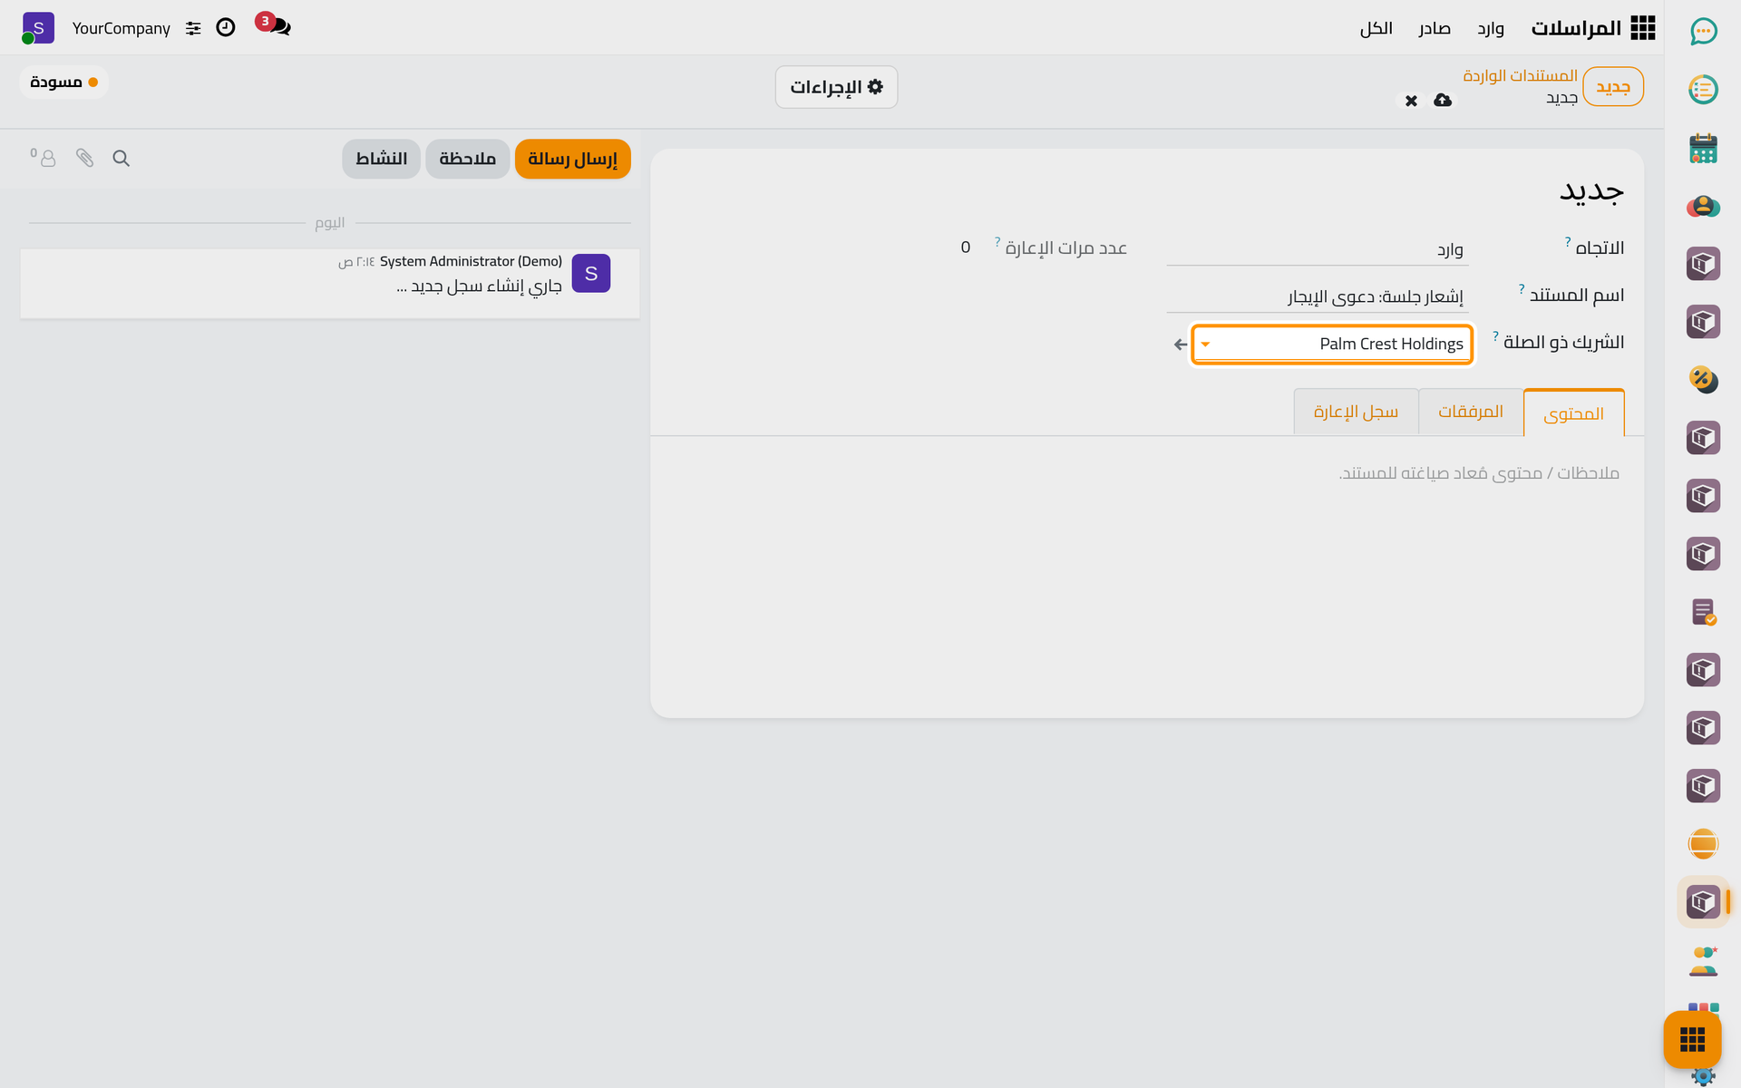Open the activities clock icon
The image size is (1741, 1088).
[x=226, y=28]
